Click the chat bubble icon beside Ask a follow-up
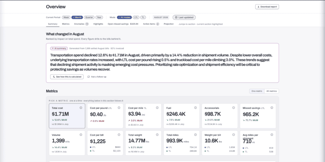 [89, 77]
